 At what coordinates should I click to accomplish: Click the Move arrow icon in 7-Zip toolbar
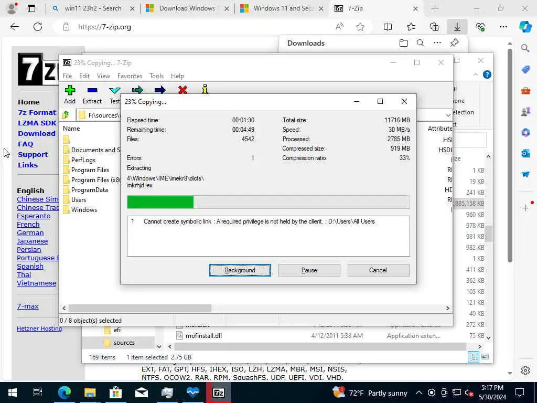coord(160,90)
